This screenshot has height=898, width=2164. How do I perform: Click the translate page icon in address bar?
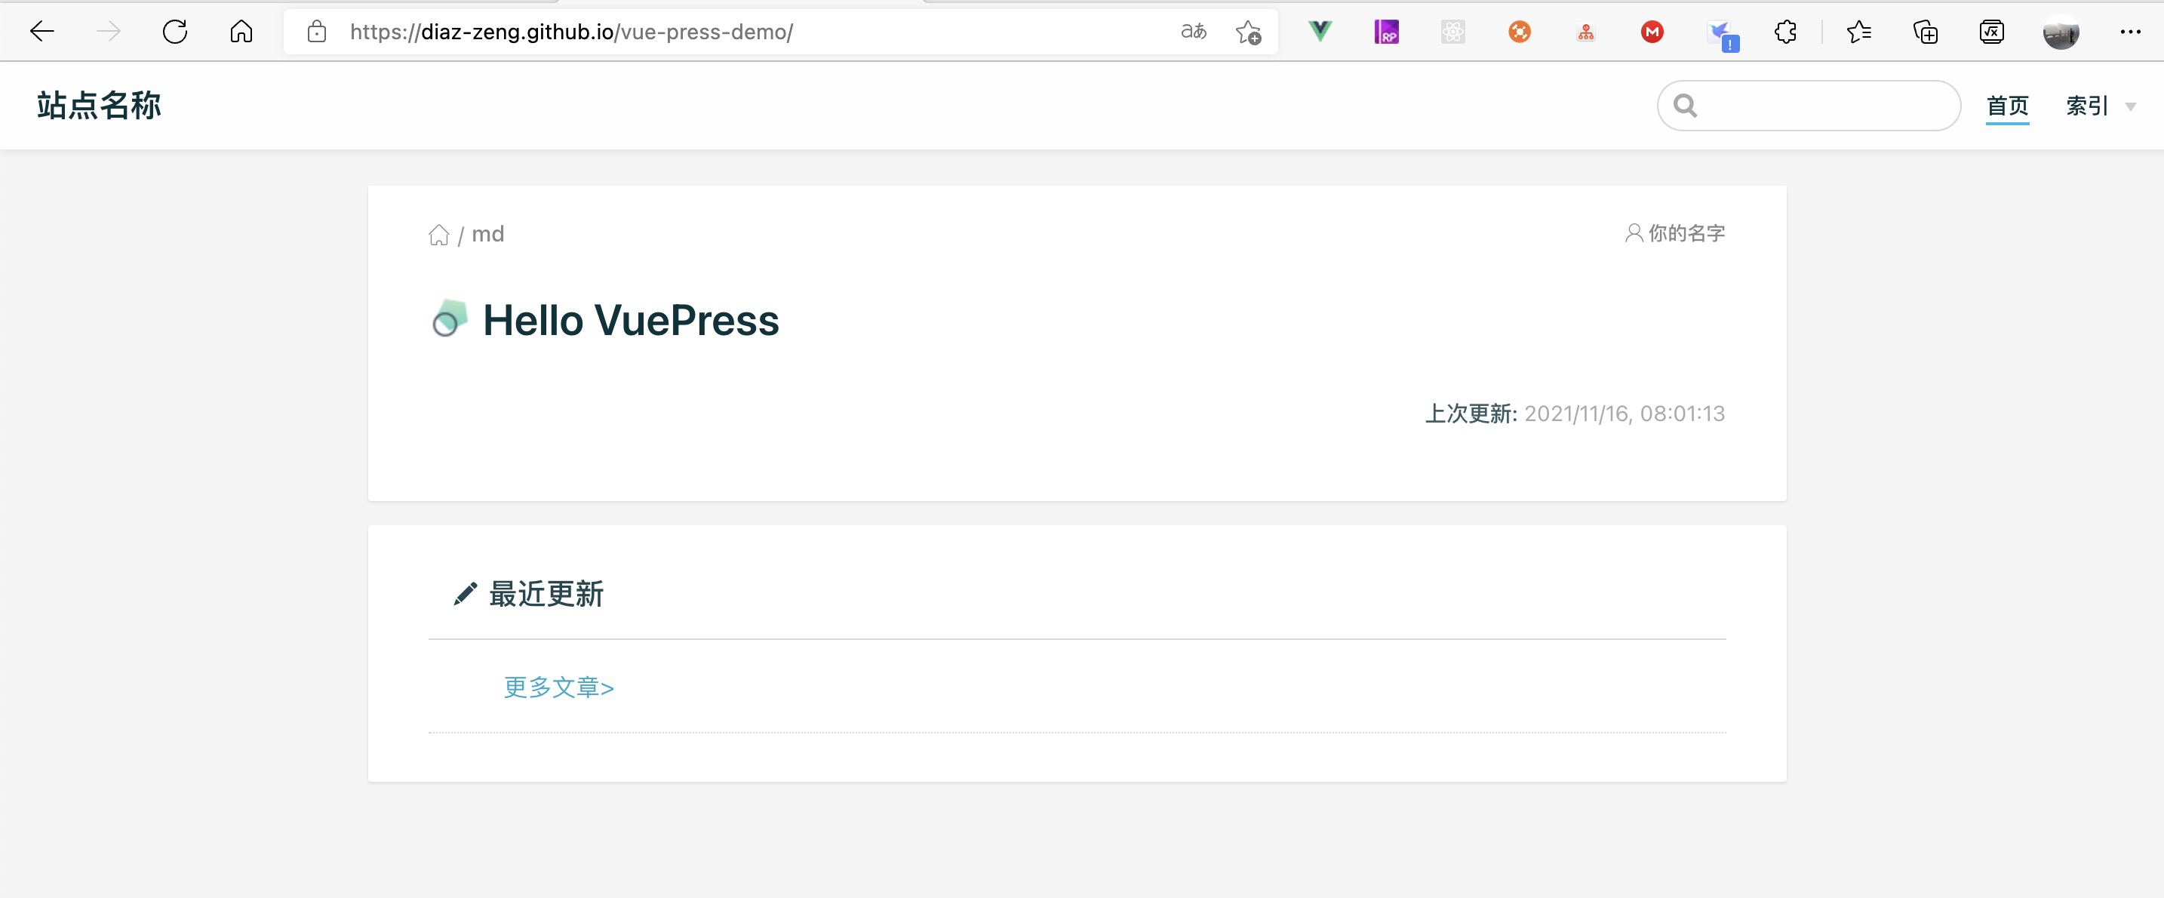tap(1194, 32)
